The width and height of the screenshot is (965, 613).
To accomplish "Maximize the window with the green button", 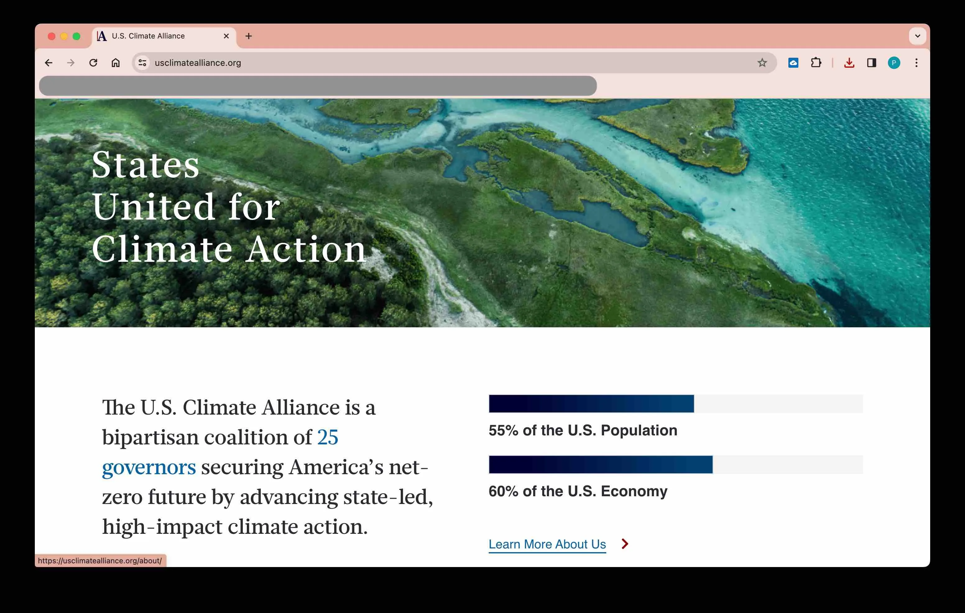I will click(x=76, y=36).
